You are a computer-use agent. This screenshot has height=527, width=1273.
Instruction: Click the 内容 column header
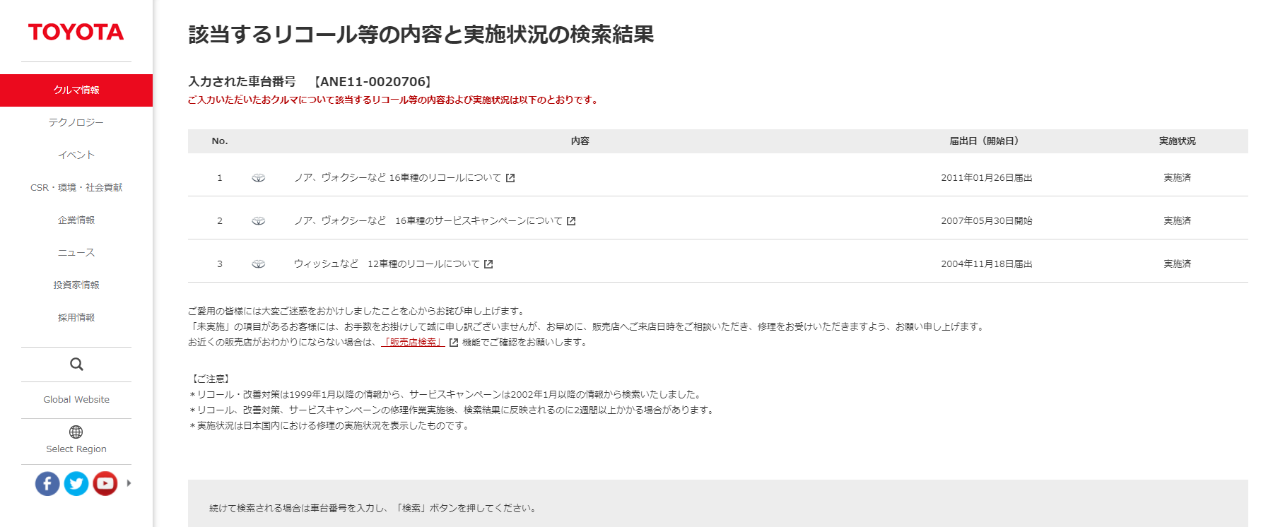(x=580, y=141)
